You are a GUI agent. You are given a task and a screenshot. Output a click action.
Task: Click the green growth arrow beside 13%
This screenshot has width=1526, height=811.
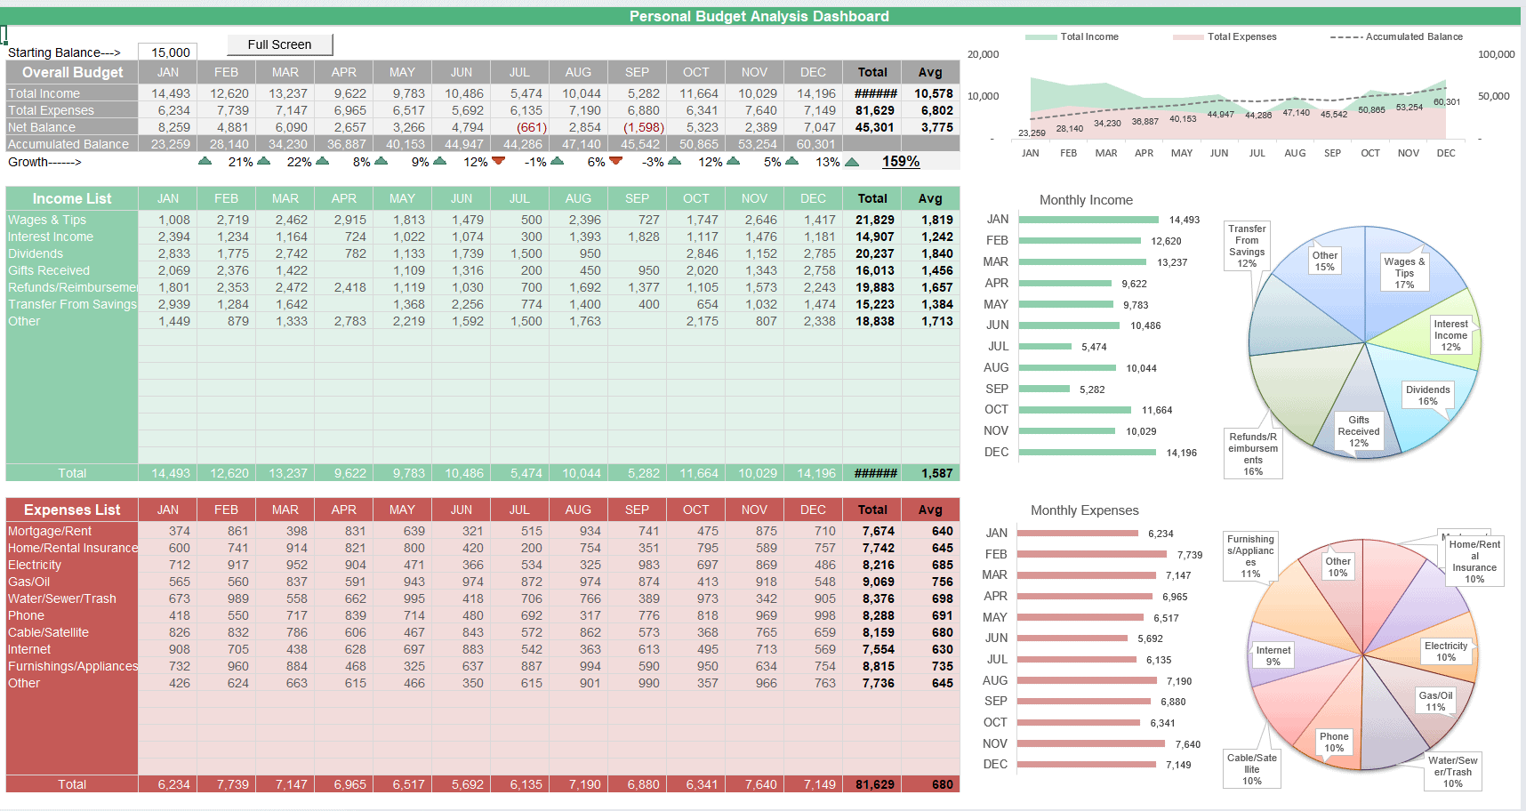click(792, 161)
